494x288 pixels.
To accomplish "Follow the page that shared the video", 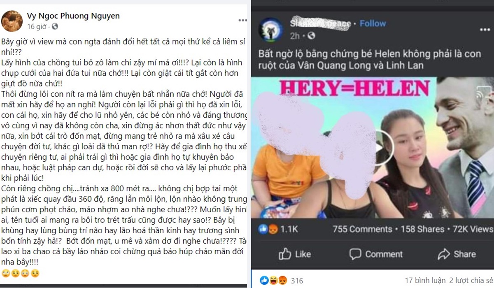I will point(373,23).
